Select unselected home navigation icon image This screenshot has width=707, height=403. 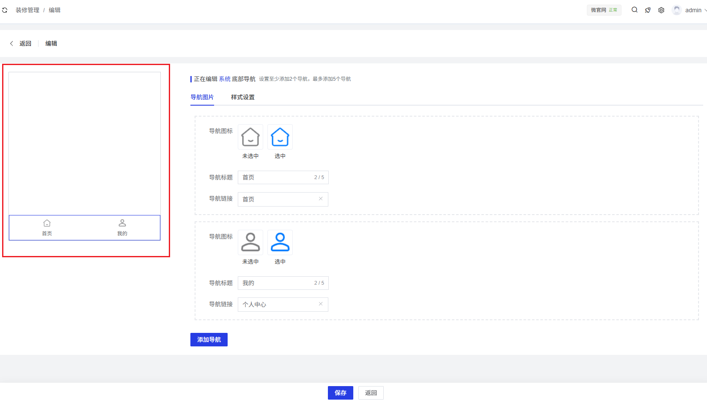(250, 137)
